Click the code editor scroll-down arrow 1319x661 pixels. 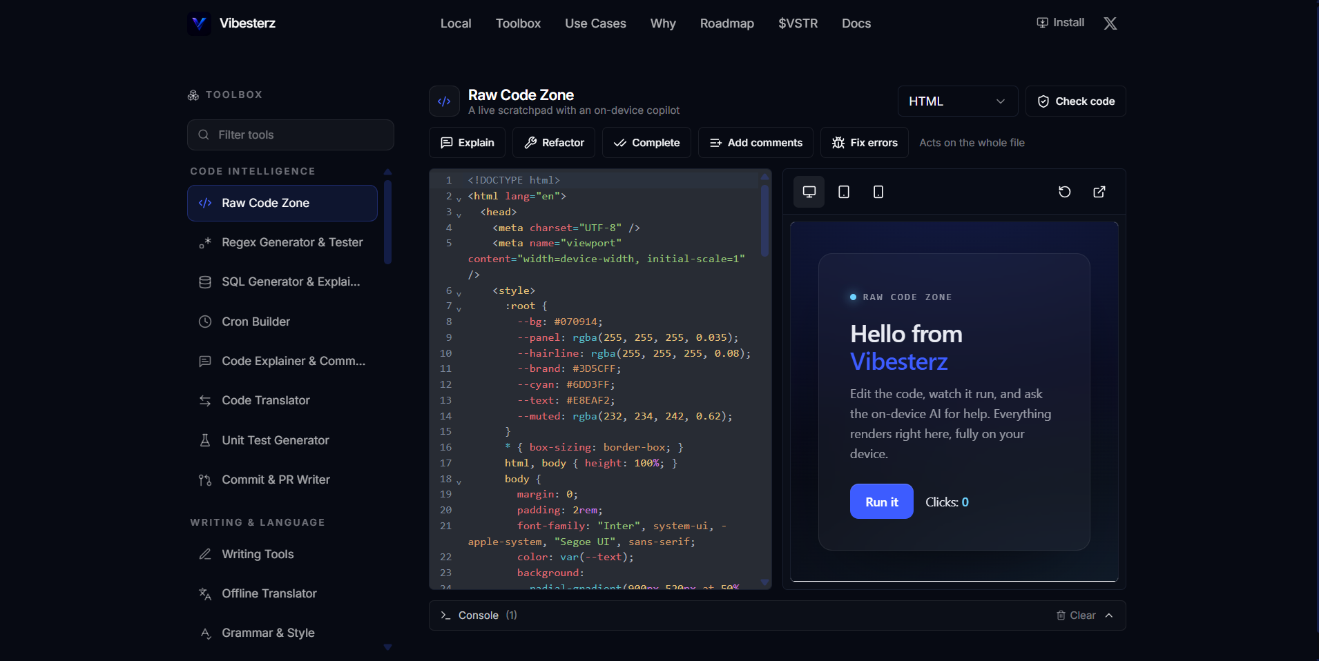click(764, 582)
